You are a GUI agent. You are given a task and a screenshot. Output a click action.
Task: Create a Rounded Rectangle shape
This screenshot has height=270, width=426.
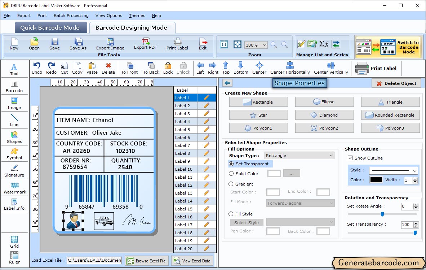(390, 115)
